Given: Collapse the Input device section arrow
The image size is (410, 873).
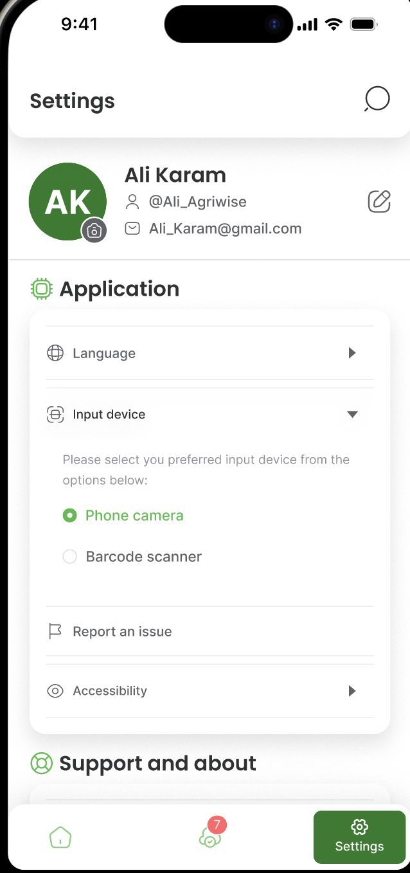Looking at the screenshot, I should pos(352,415).
